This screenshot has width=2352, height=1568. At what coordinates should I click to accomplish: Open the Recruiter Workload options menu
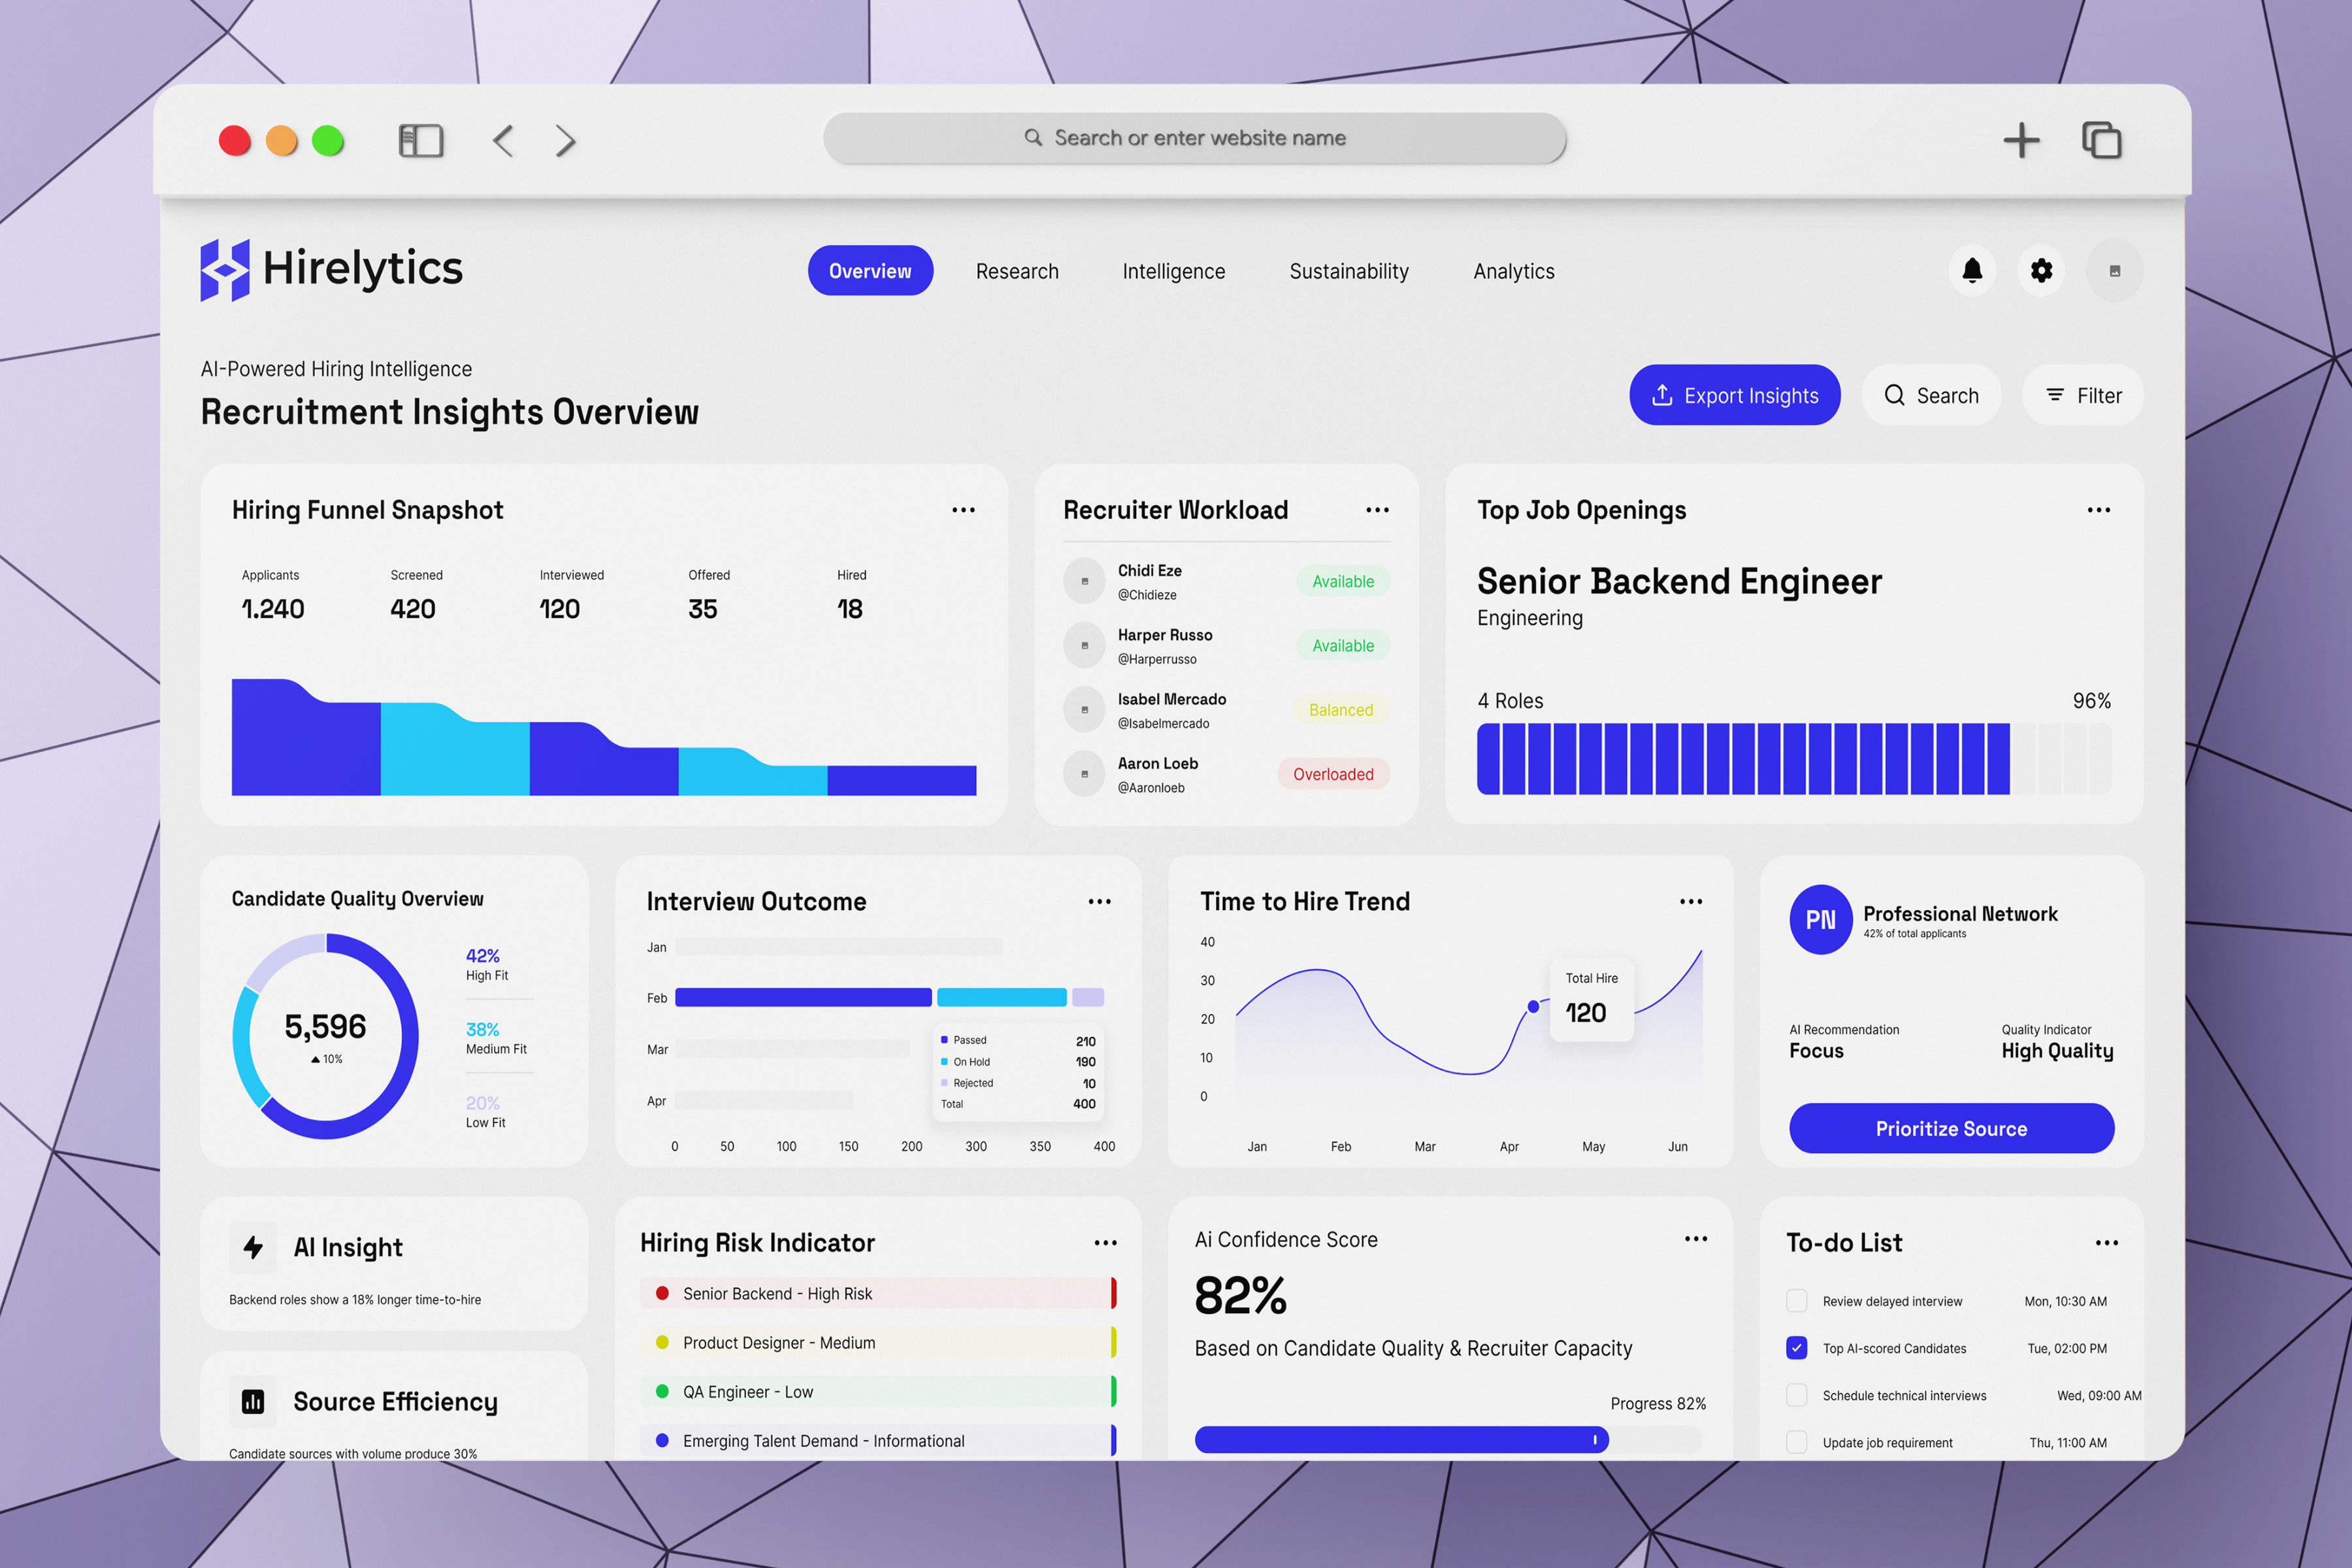point(1377,510)
